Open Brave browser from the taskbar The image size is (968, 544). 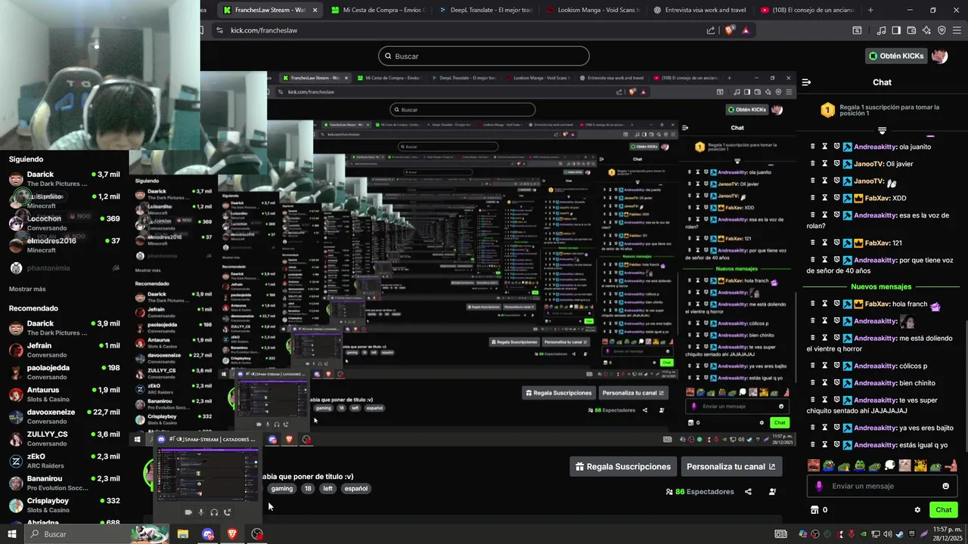click(232, 534)
